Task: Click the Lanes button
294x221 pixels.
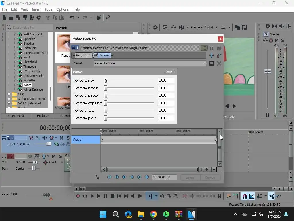Action: 190,178
